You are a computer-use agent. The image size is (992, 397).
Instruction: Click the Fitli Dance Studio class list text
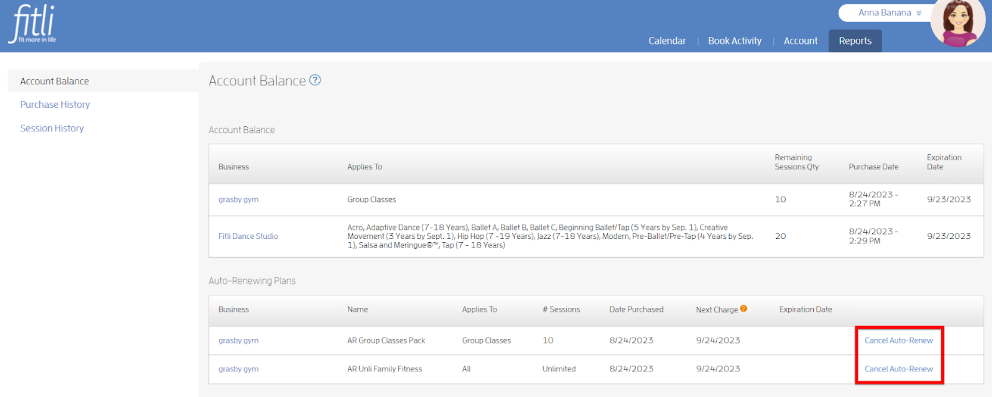550,236
